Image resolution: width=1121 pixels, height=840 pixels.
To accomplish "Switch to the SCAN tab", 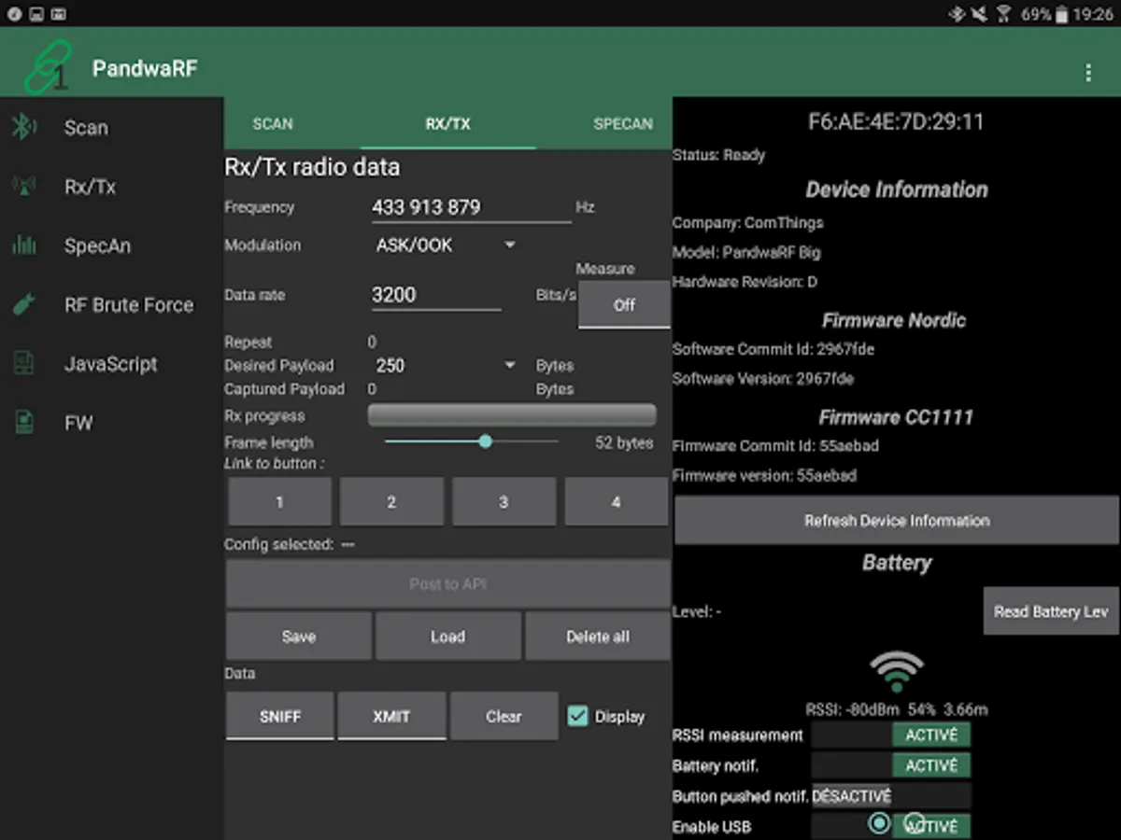I will pos(273,123).
